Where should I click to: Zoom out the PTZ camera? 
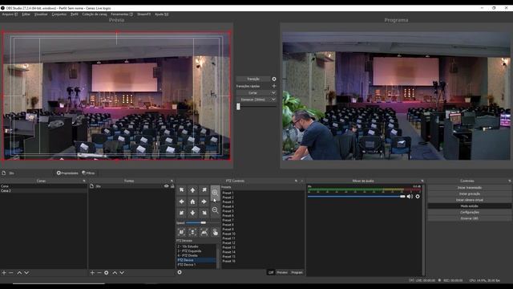click(x=215, y=210)
